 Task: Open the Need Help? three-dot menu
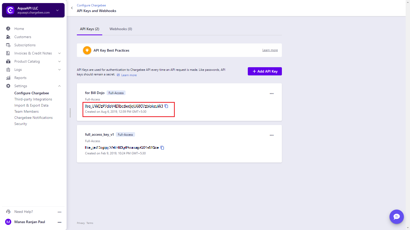[x=59, y=212]
